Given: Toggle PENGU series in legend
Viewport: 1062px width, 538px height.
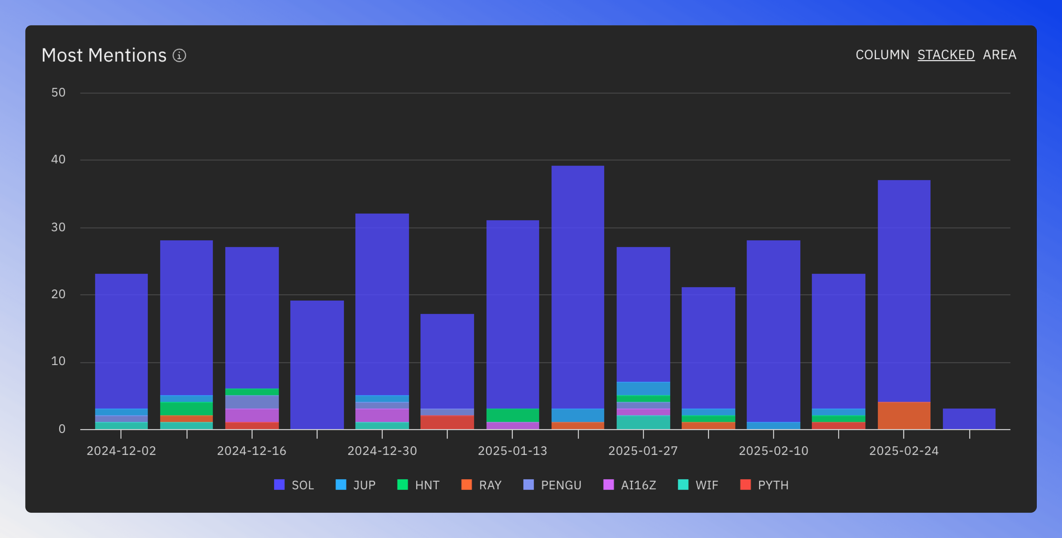Looking at the screenshot, I should pos(552,485).
